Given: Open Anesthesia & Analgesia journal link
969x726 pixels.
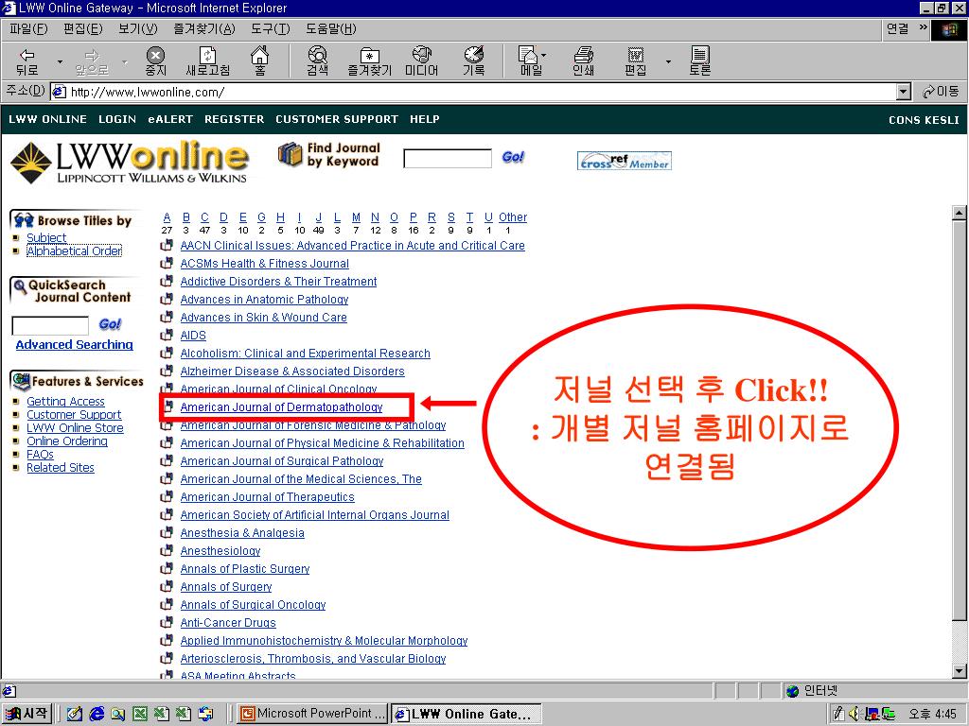Looking at the screenshot, I should point(242,533).
